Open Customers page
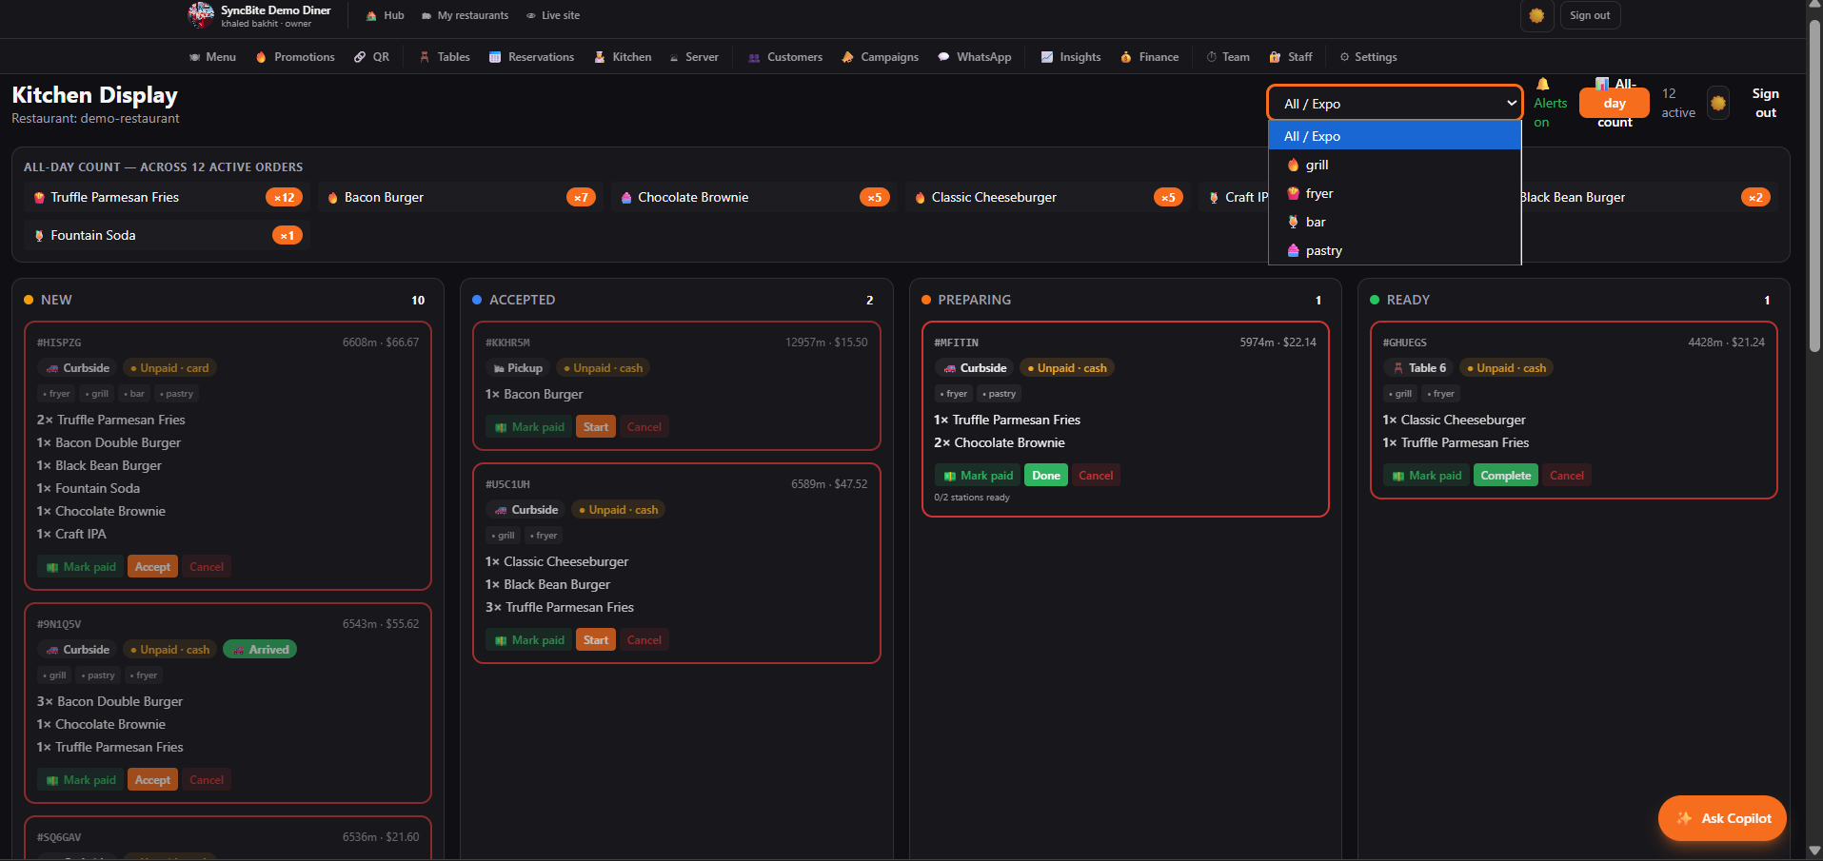Viewport: 1823px width, 861px height. pos(785,57)
